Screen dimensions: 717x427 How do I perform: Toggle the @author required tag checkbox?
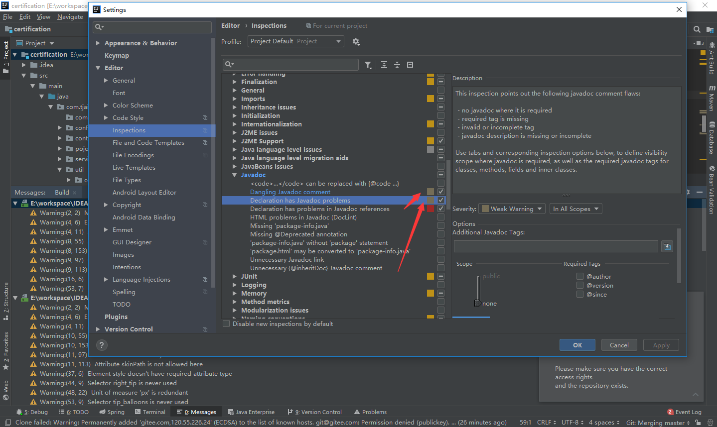[x=580, y=276]
